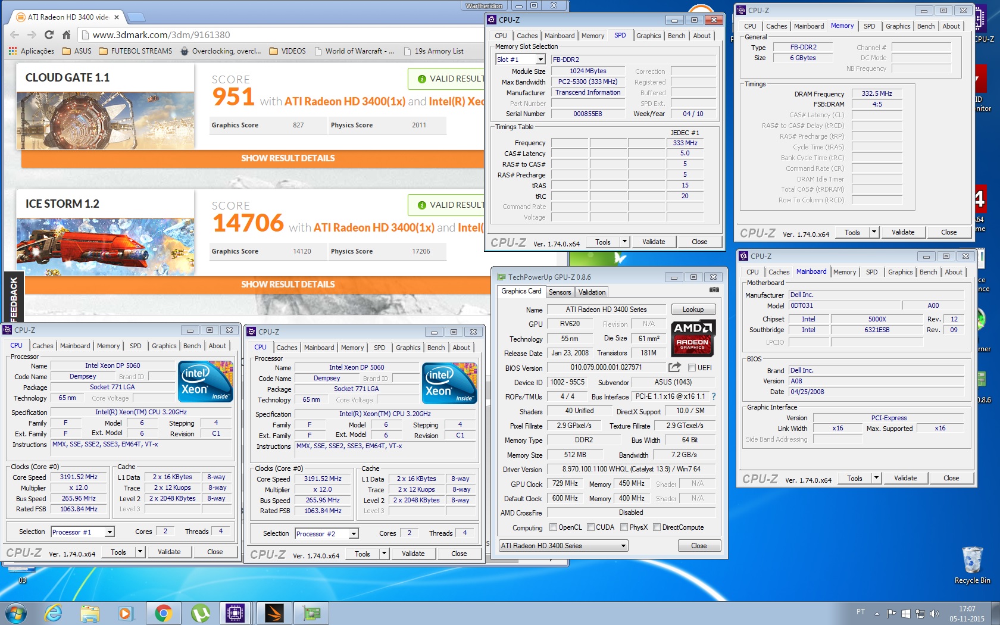
Task: Go back in the Chrome browser
Action: click(x=15, y=35)
